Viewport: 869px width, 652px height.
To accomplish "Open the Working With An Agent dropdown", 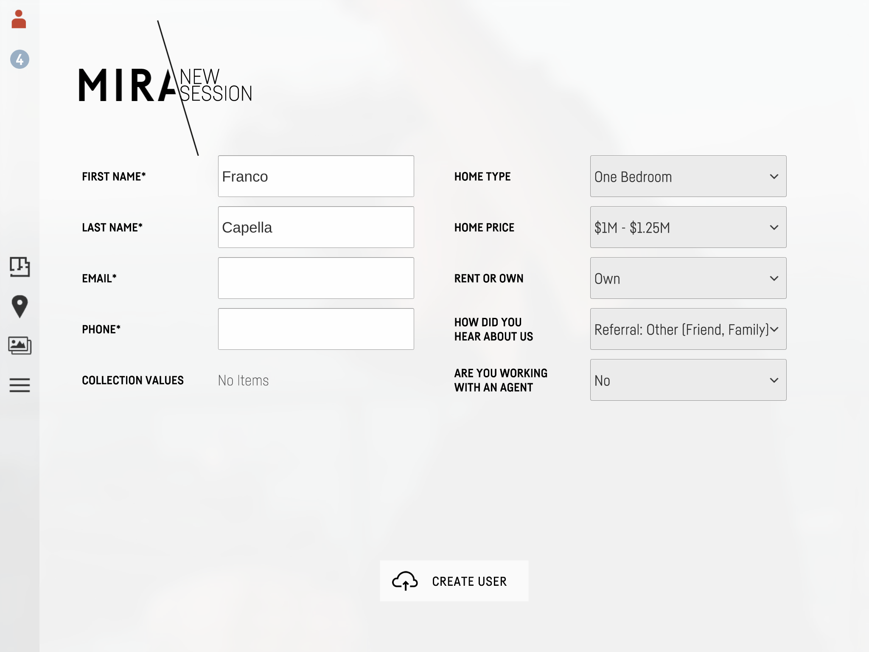I will click(x=688, y=380).
